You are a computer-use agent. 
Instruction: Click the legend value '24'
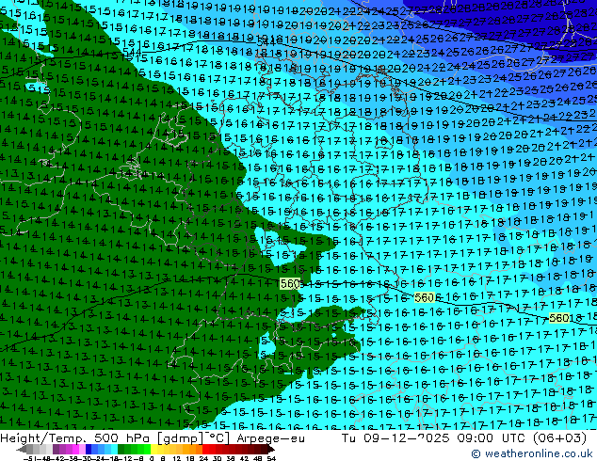click(203, 458)
